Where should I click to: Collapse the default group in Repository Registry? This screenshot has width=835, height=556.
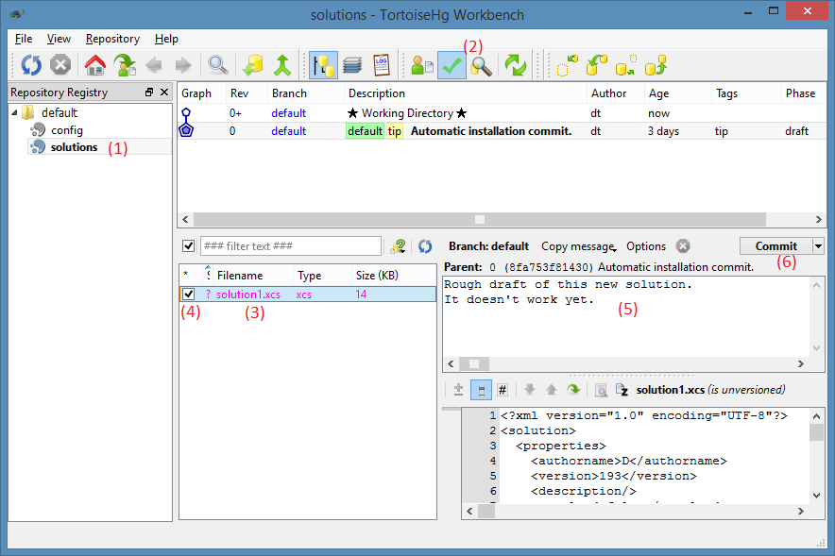[14, 112]
